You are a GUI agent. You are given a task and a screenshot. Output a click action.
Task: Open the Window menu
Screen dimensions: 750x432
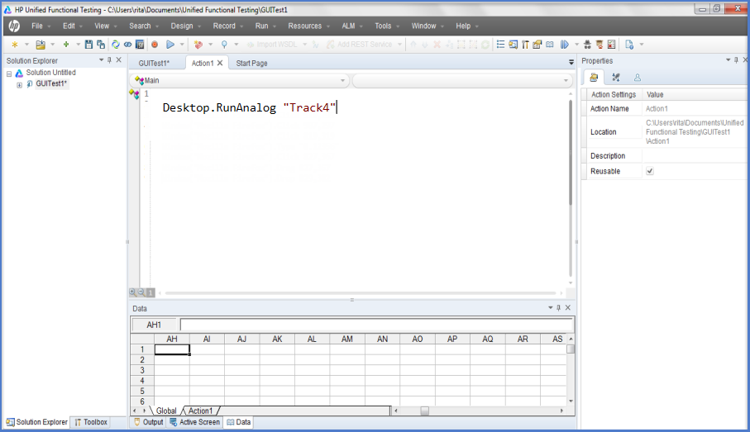coord(424,26)
